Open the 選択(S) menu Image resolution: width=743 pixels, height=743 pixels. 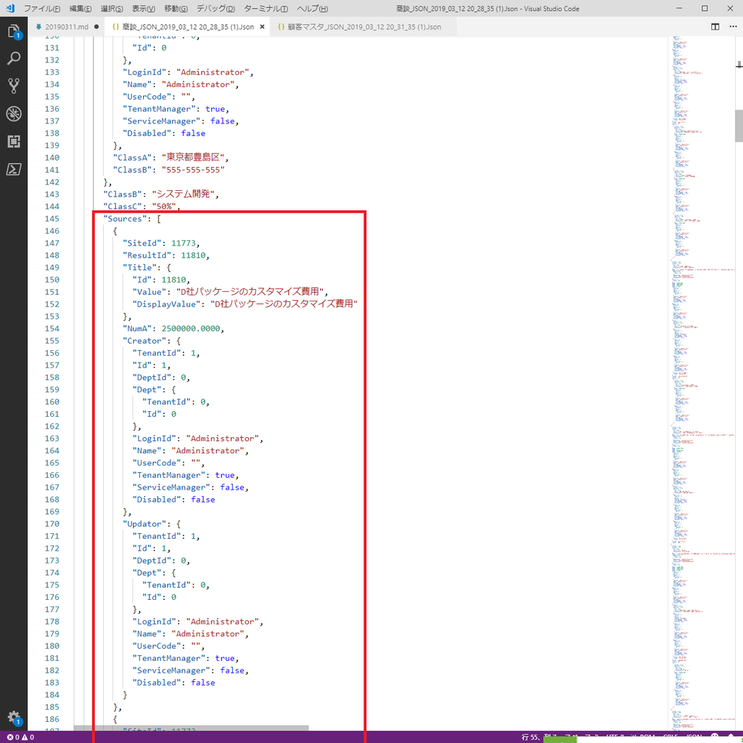coord(111,9)
